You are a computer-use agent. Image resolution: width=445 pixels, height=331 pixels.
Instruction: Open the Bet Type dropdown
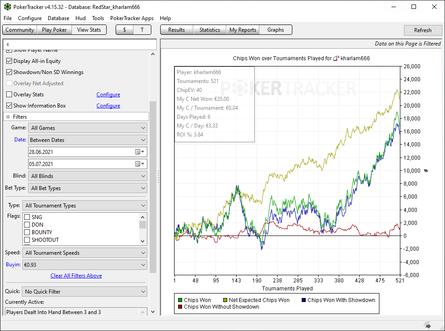pos(87,188)
